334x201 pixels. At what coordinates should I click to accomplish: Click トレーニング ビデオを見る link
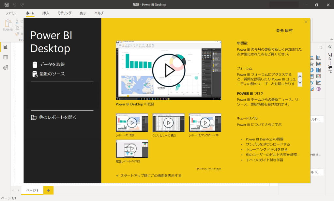(266, 150)
